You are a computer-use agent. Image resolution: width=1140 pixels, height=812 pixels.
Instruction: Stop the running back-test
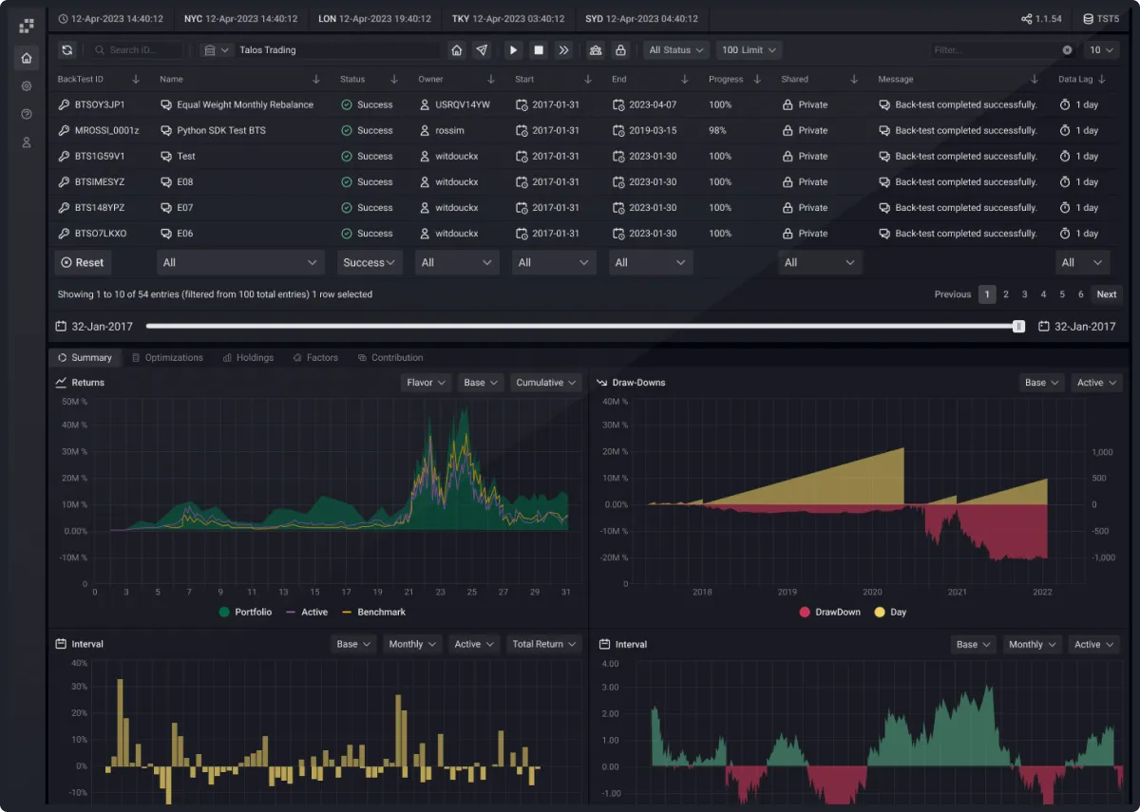tap(538, 49)
